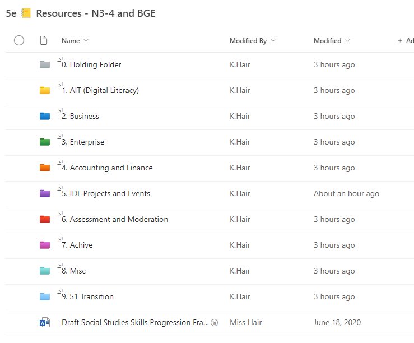Open the 0. Holding Folder
Screen dimensions: 414x343
(91, 64)
